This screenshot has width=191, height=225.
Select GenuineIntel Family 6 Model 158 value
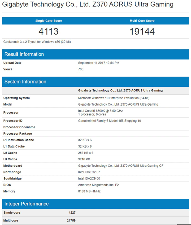pos(110,121)
